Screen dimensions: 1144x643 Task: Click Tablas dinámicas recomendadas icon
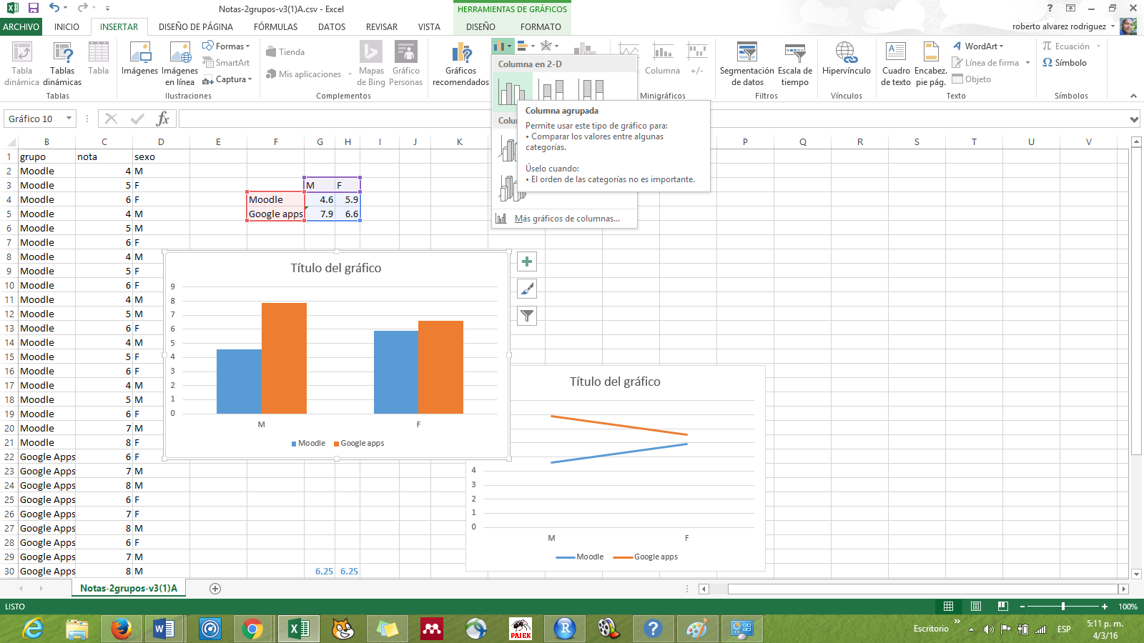click(62, 64)
